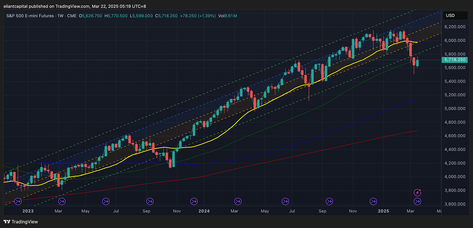Screen dimensions: 473x228
Task: Click the 2025 year label on time axis
Action: point(383,211)
